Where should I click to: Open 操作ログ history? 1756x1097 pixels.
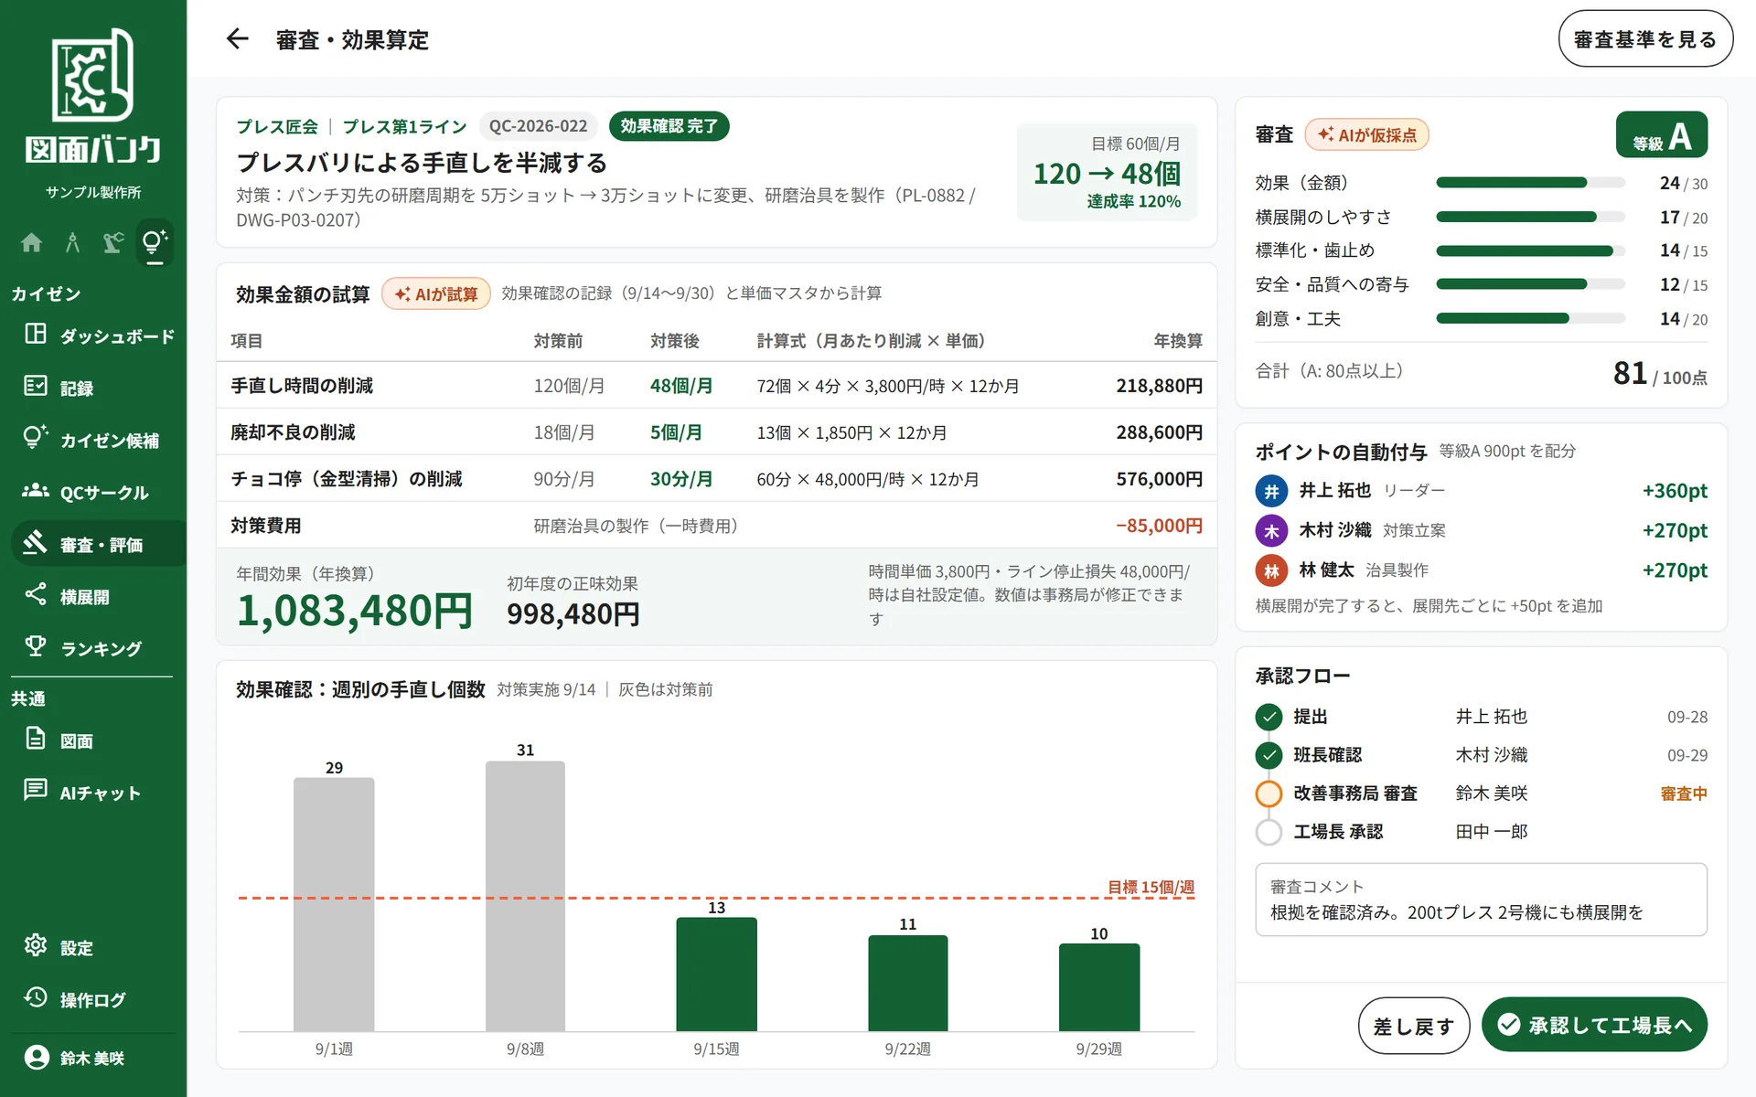point(99,999)
